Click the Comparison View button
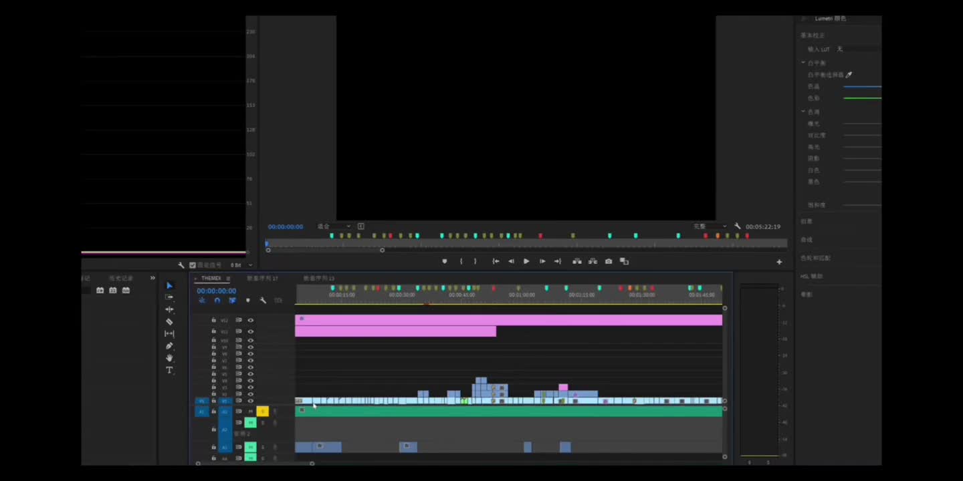This screenshot has height=481, width=963. (x=624, y=261)
